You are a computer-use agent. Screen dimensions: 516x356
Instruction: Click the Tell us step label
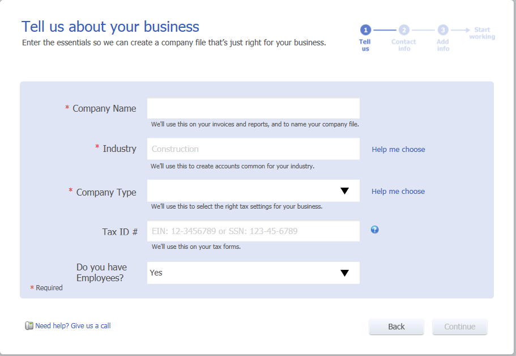pos(365,45)
